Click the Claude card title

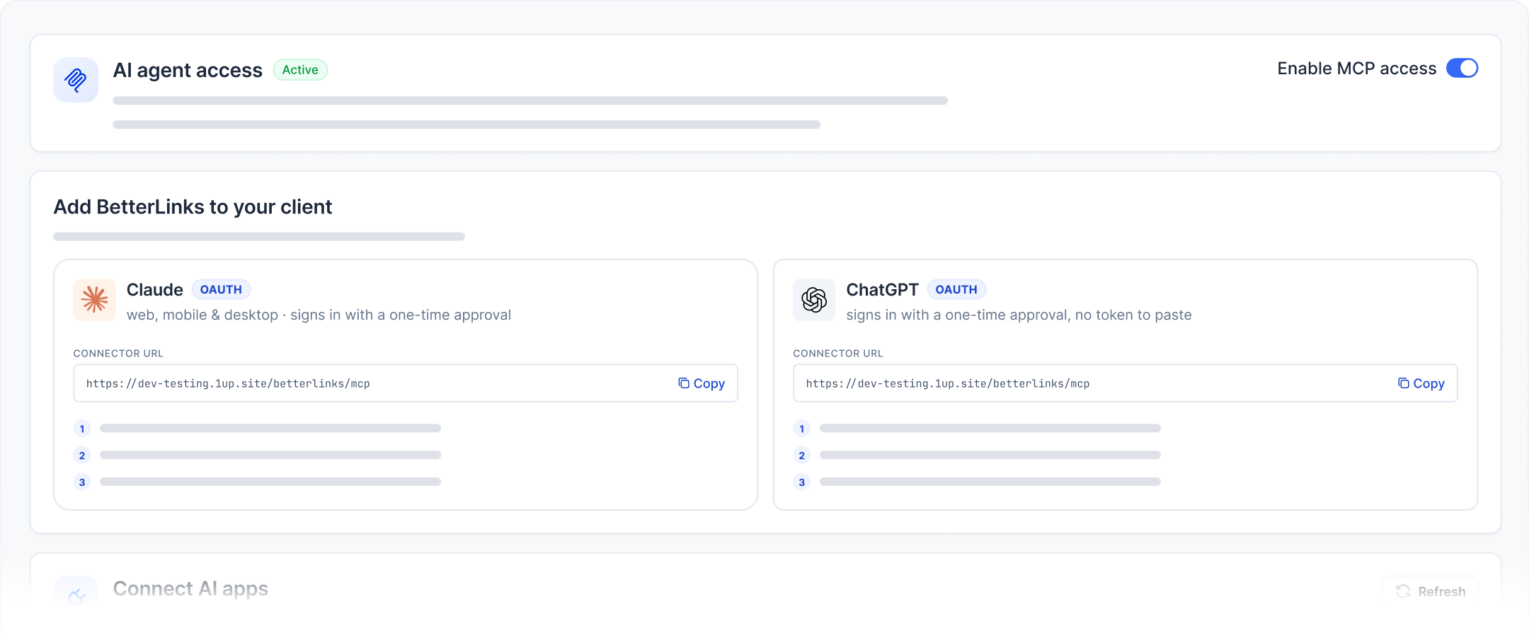(155, 290)
